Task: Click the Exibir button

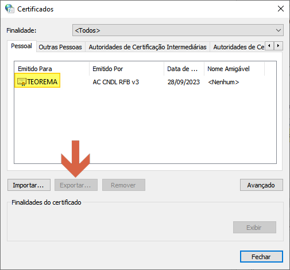Action: 254,228
